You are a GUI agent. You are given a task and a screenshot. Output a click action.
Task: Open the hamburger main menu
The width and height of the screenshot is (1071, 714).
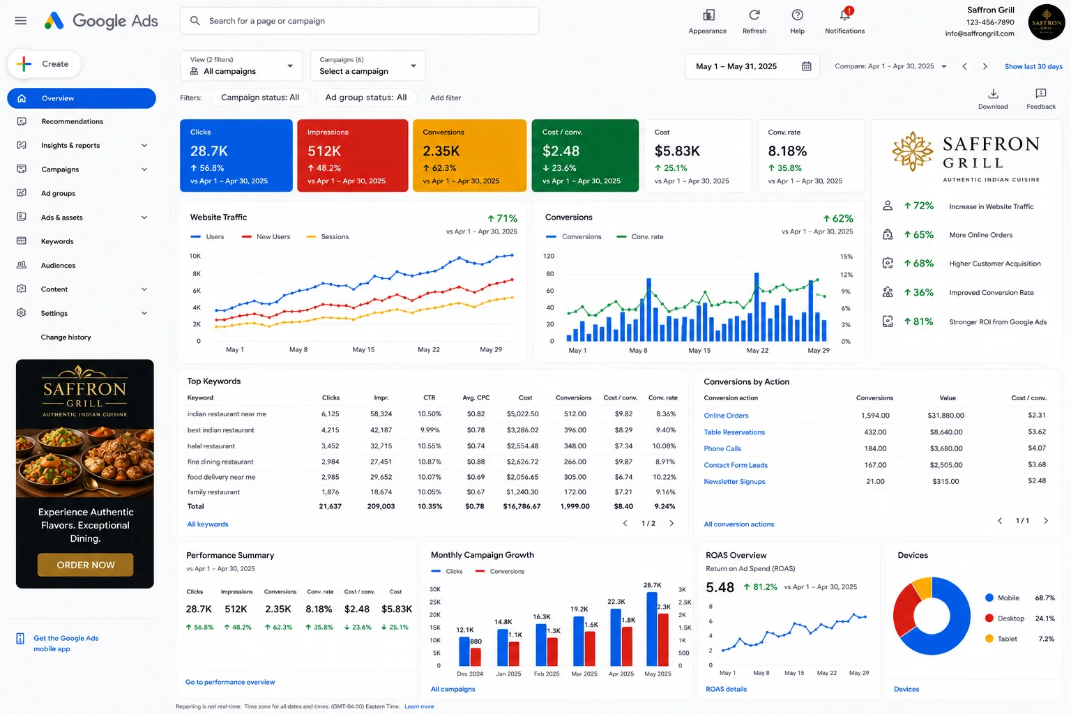[21, 21]
